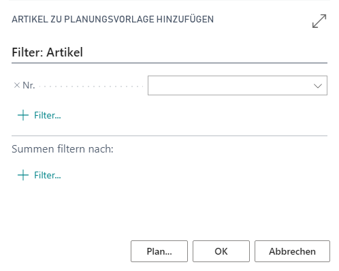Focus the Nr. filter input field

click(x=238, y=85)
